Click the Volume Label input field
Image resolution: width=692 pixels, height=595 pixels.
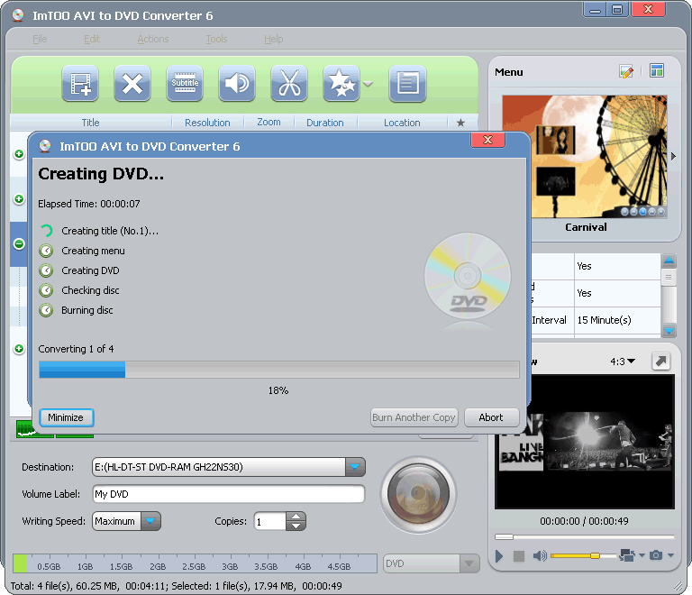[229, 494]
